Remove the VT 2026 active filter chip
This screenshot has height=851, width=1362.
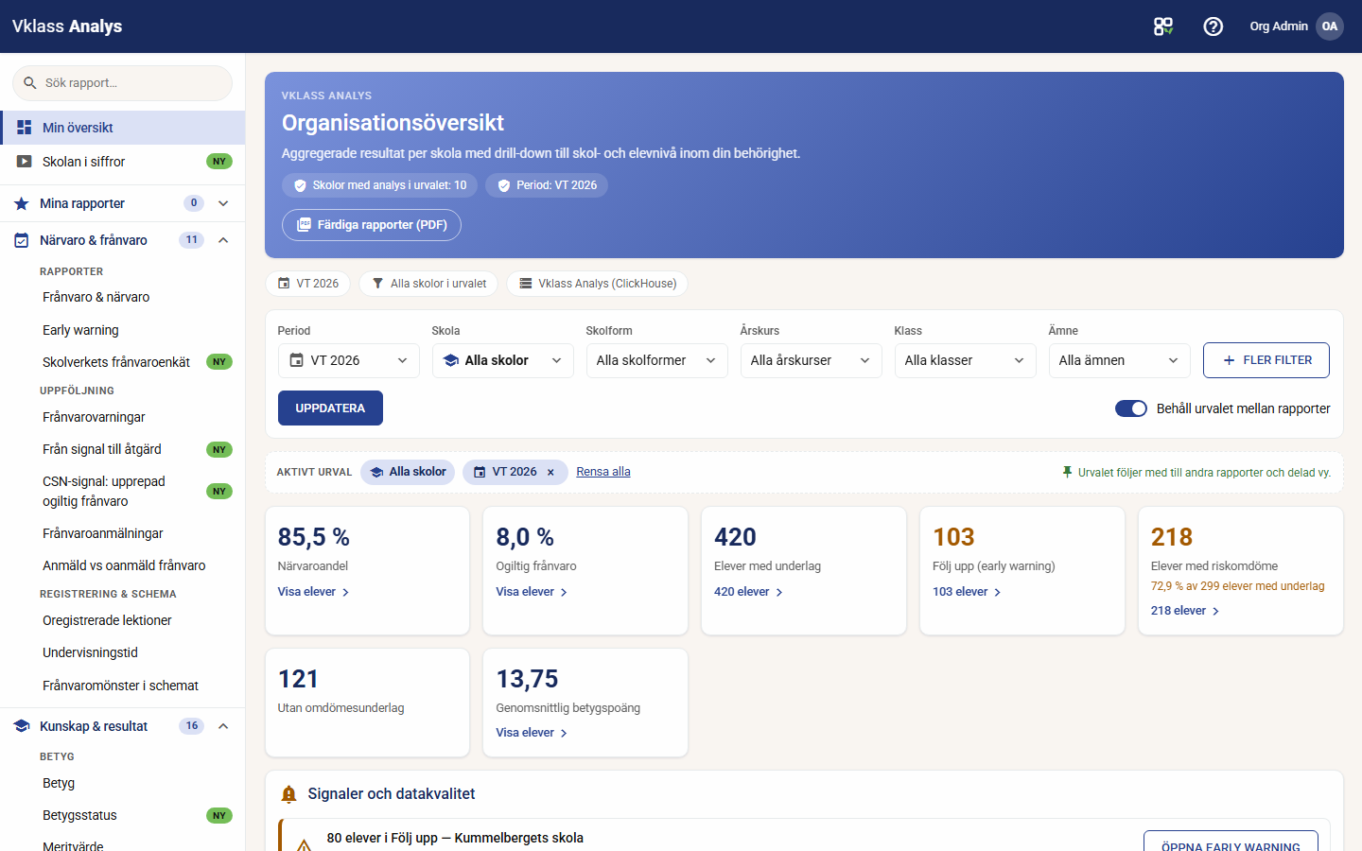coord(550,472)
